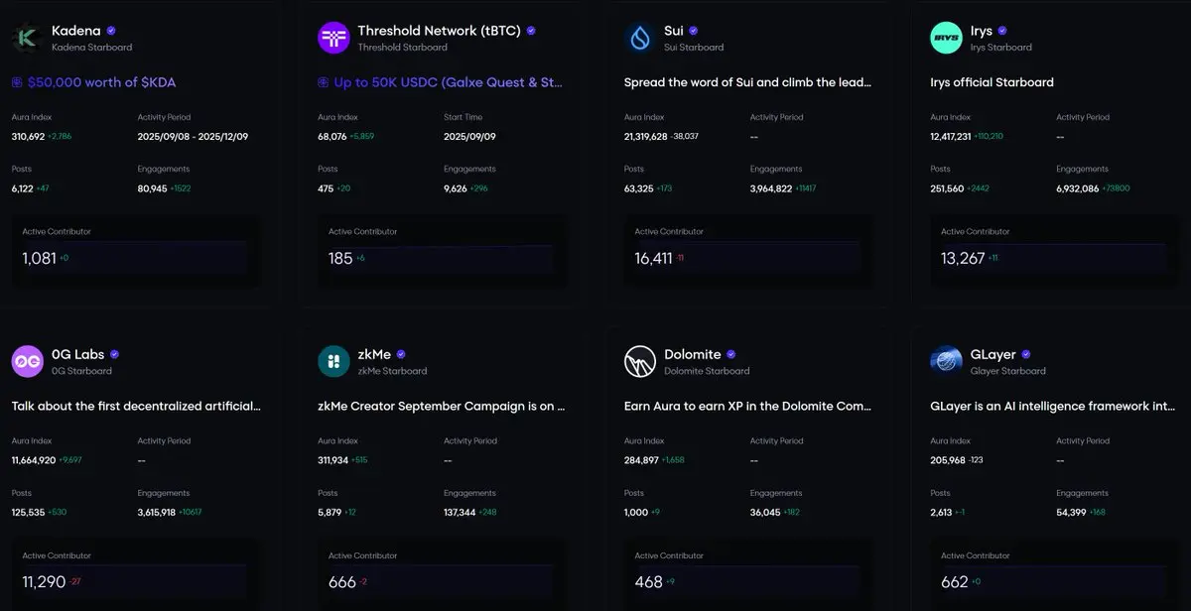Click the 0G Labs purple logo
Screen dimensions: 1191x611
28,362
